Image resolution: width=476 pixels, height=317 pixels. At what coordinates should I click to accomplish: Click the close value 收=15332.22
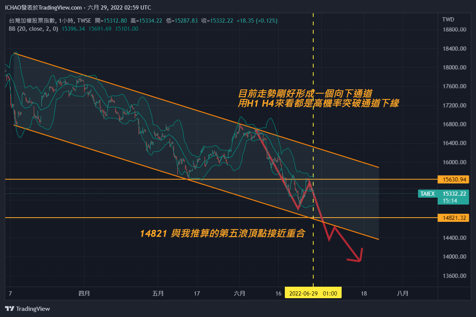[x=217, y=21]
